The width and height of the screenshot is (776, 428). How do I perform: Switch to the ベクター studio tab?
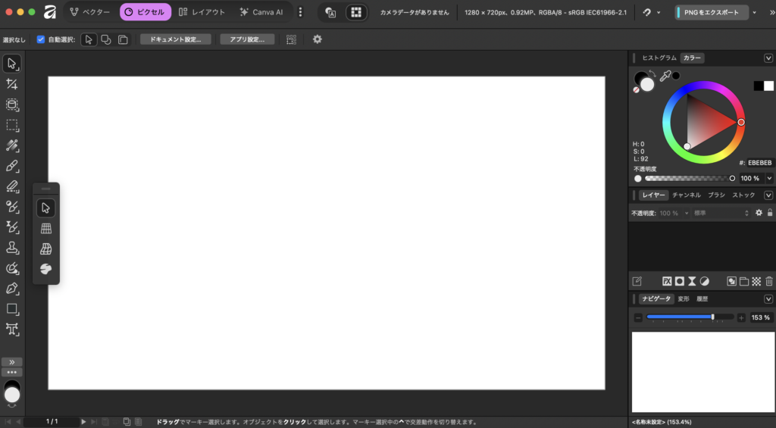pyautogui.click(x=89, y=12)
